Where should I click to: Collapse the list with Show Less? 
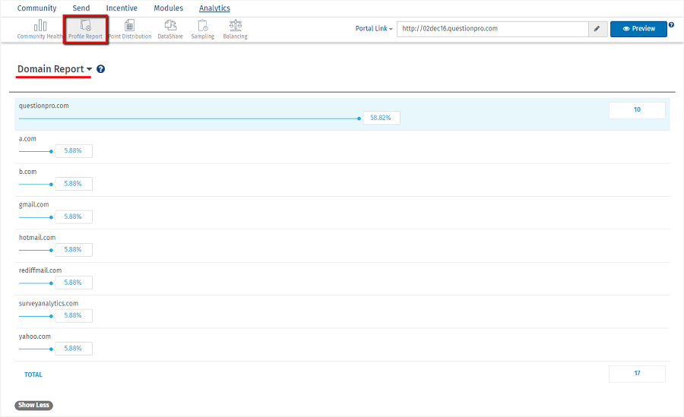[33, 405]
